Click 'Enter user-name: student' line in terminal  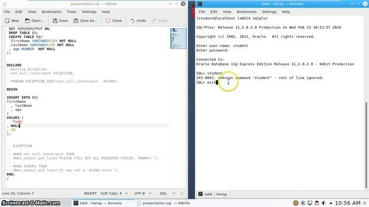[x=222, y=46]
